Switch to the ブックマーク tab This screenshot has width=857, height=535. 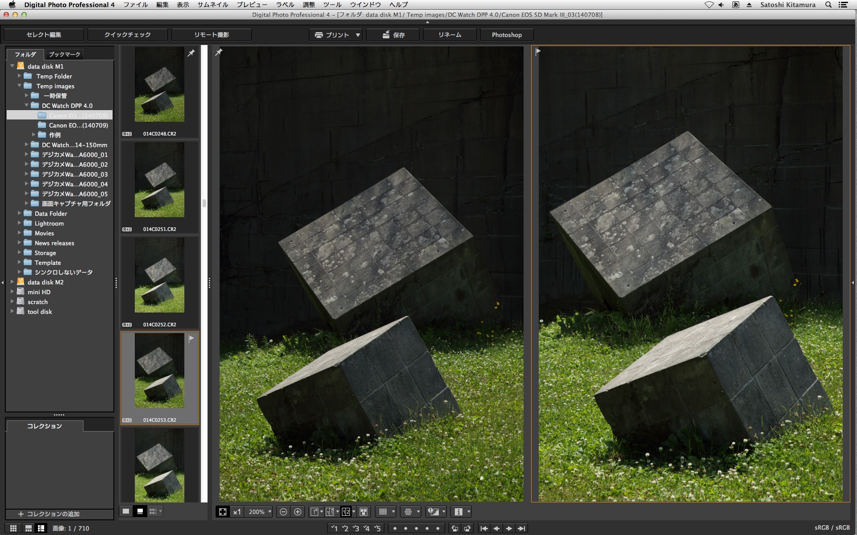tap(64, 54)
